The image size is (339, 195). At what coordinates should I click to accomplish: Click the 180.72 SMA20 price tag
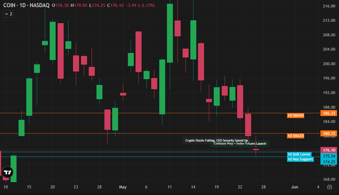pyautogui.click(x=329, y=134)
